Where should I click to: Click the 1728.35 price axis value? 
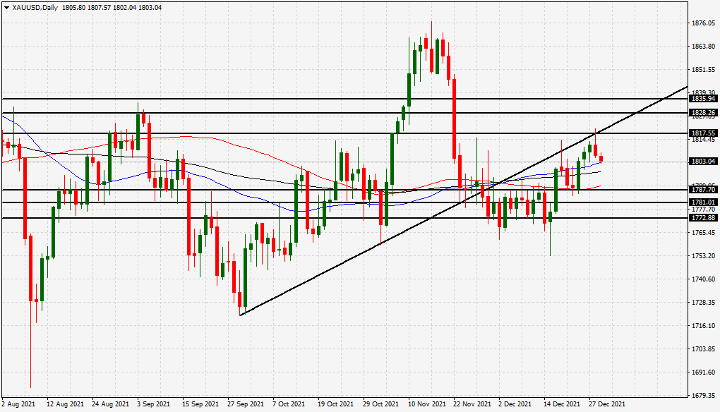click(704, 303)
